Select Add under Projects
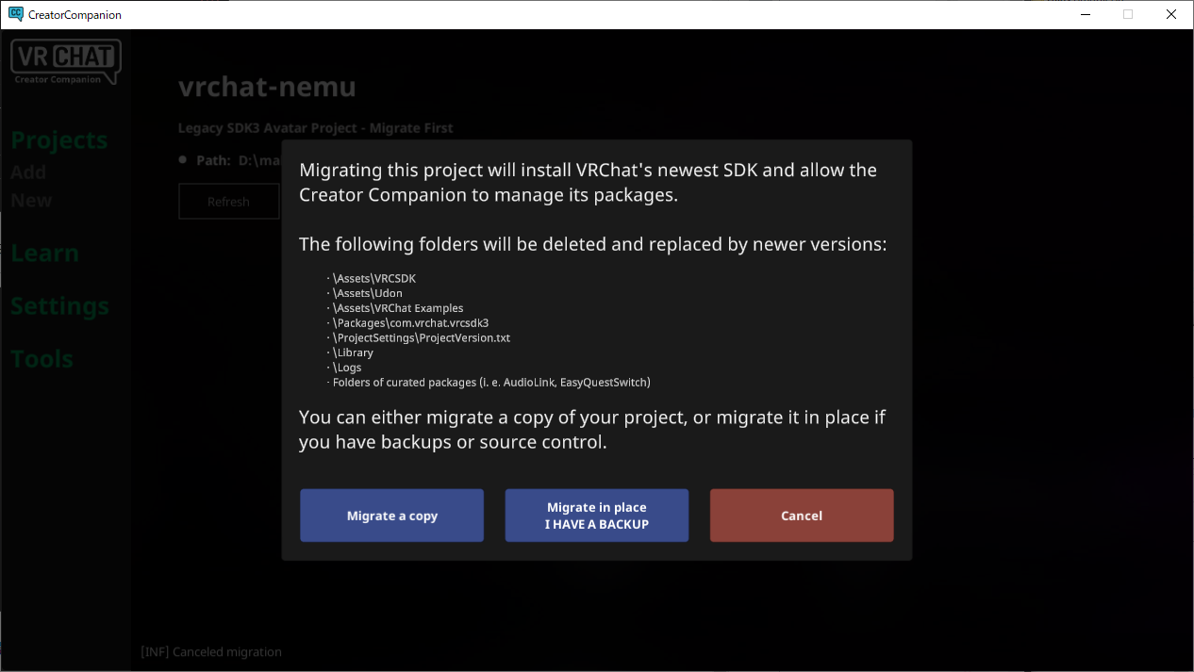Screen dimensions: 1194x672 28,172
